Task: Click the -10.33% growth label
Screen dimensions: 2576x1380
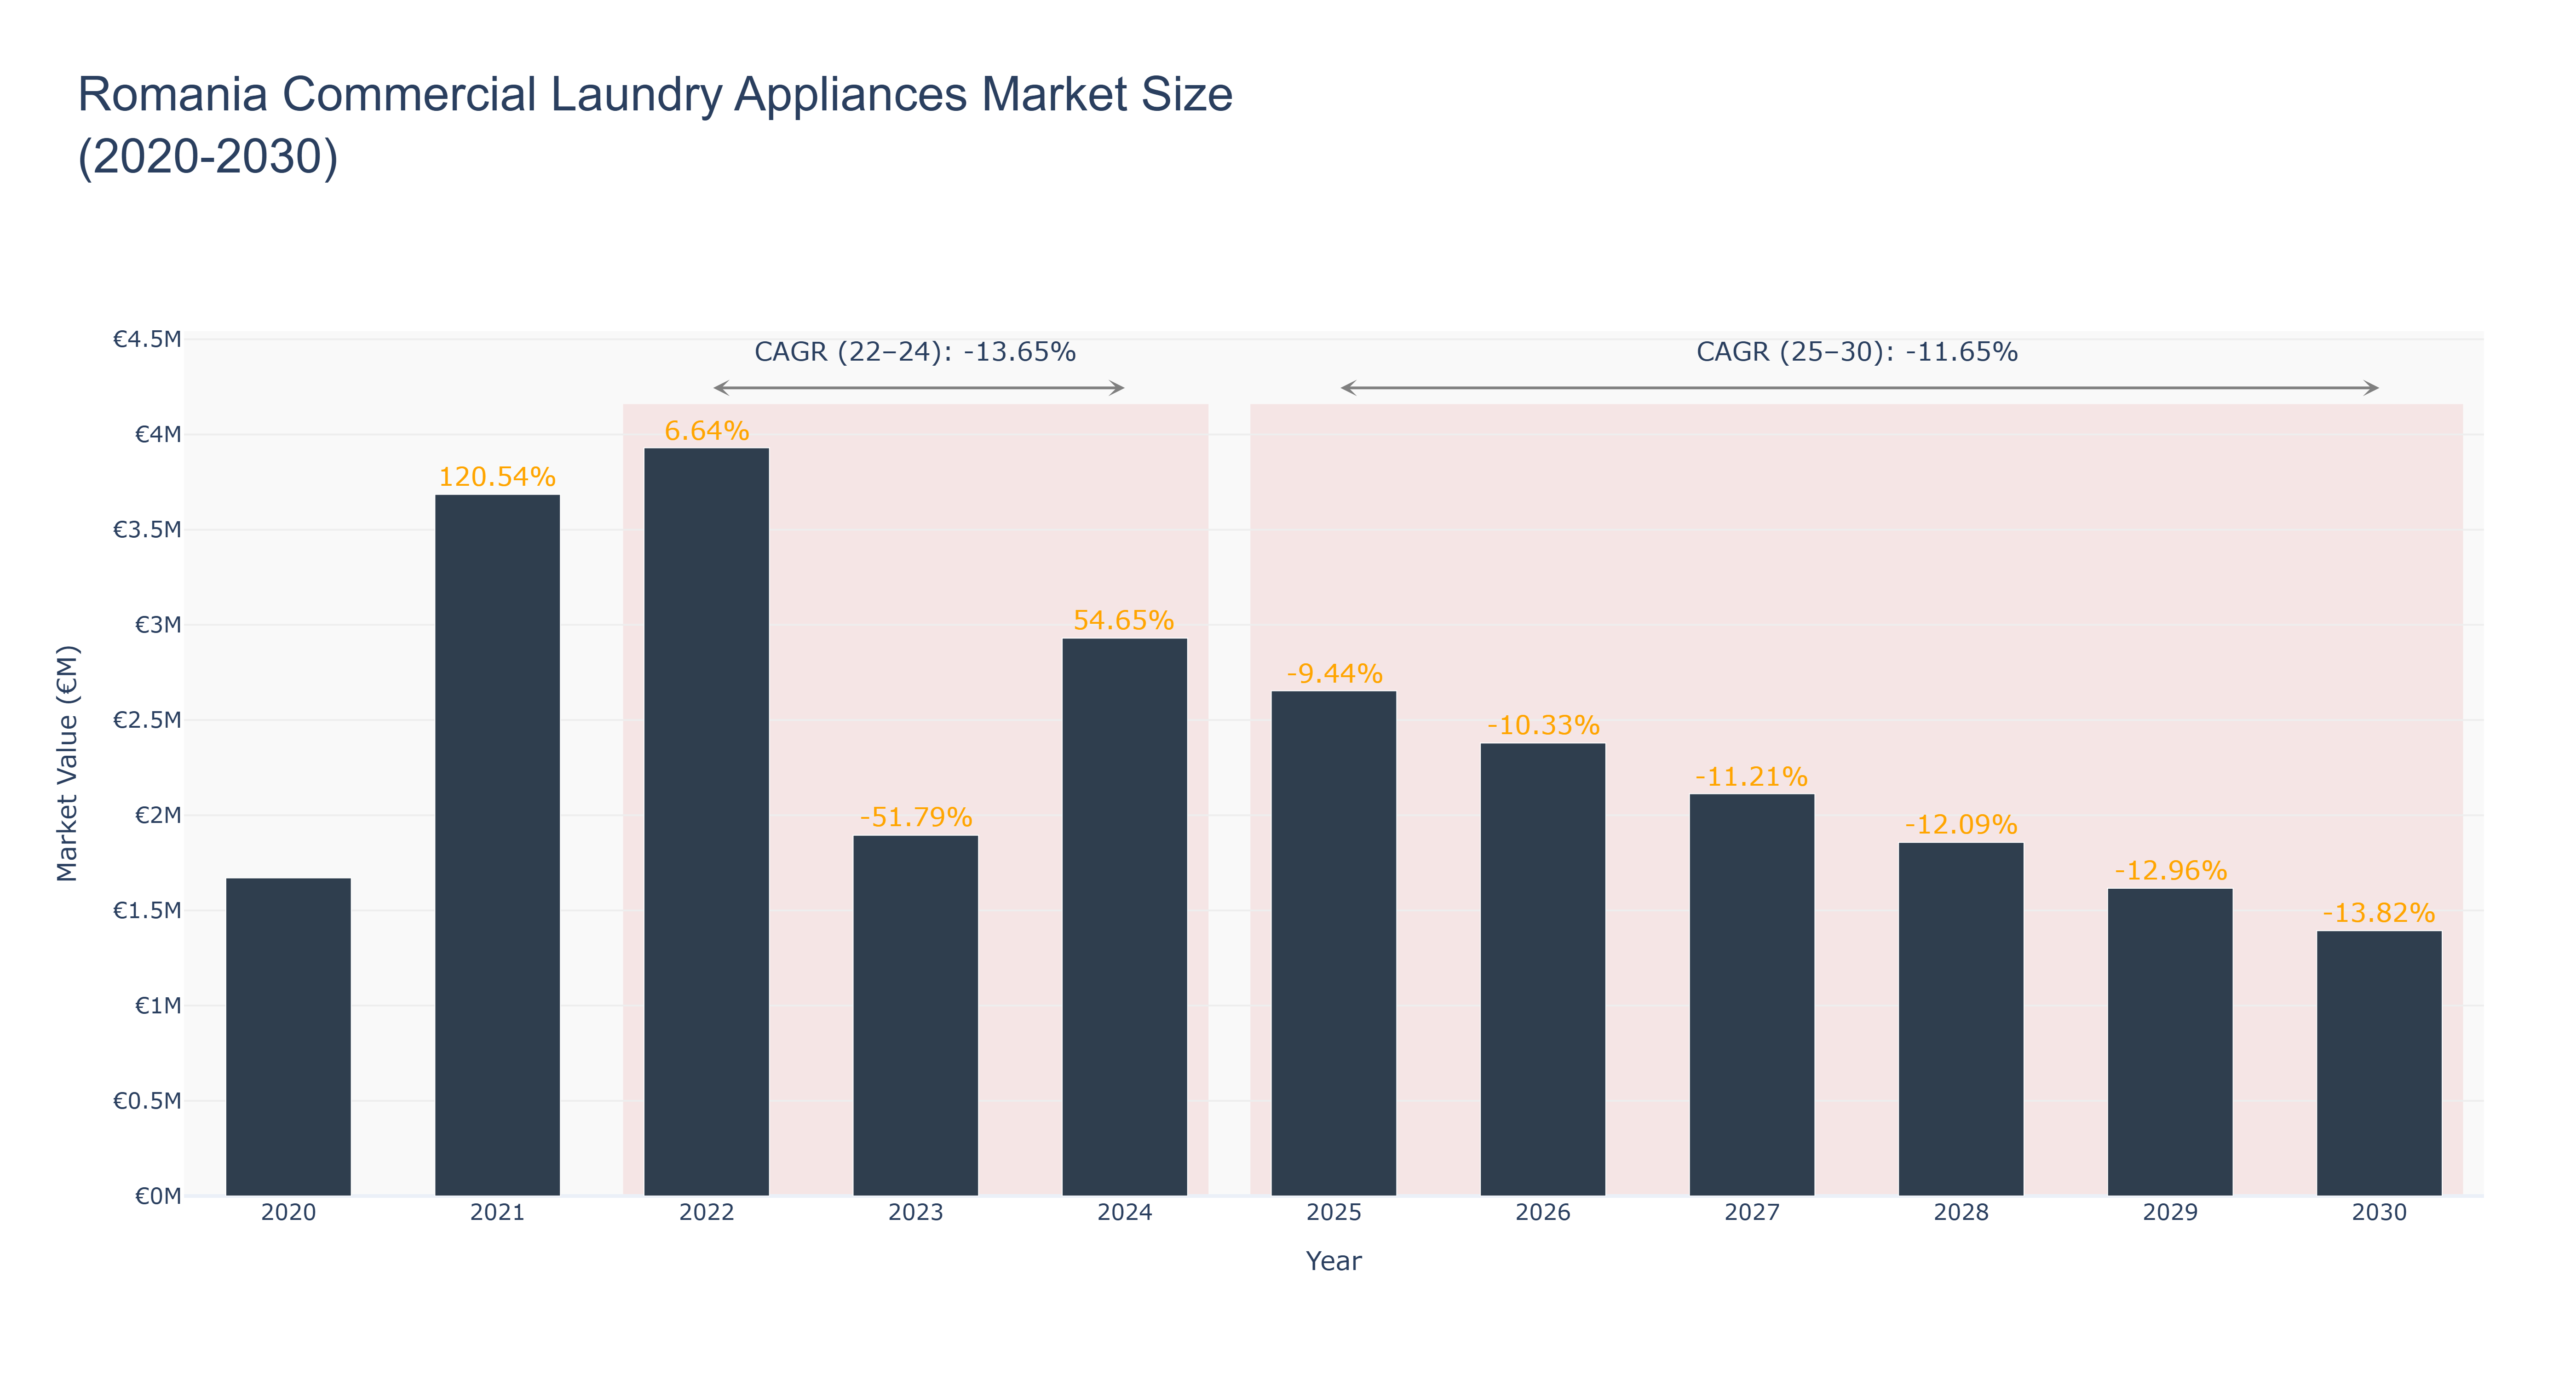Action: point(1543,725)
